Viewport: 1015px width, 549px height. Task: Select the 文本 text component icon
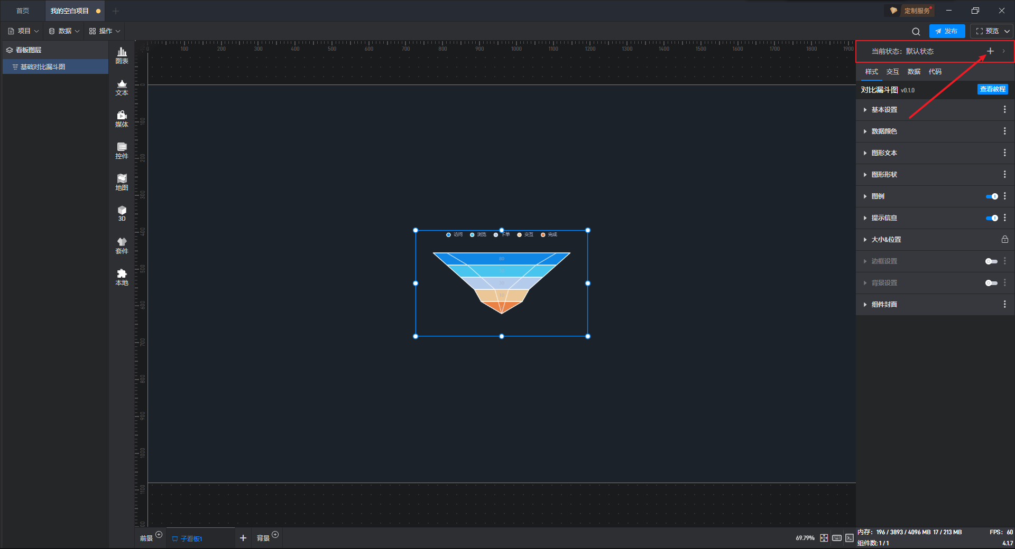(122, 87)
